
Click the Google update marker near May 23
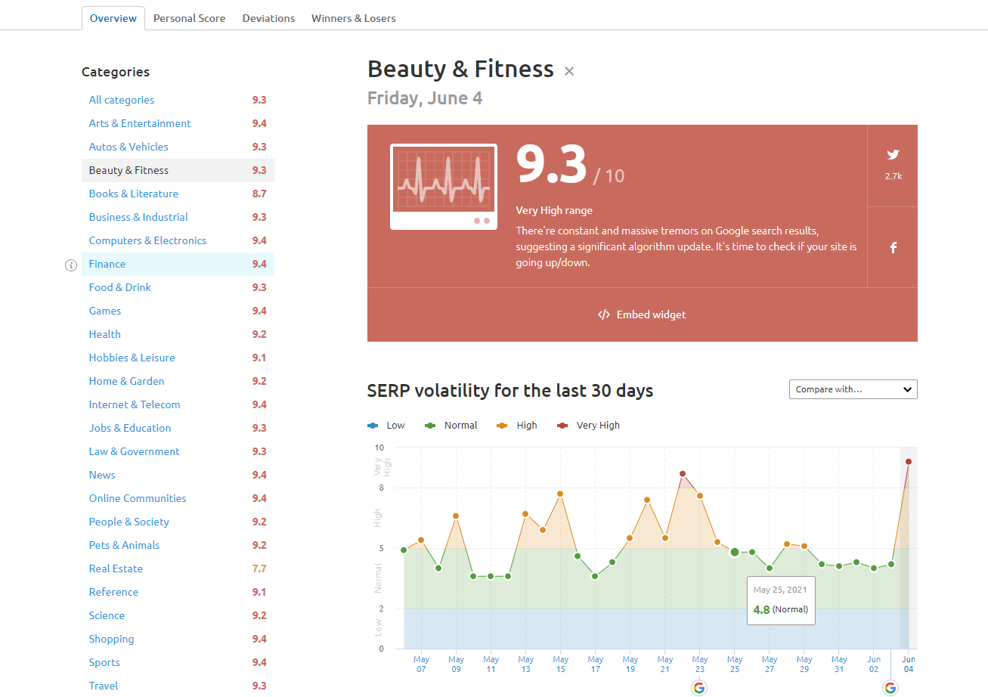(x=698, y=687)
